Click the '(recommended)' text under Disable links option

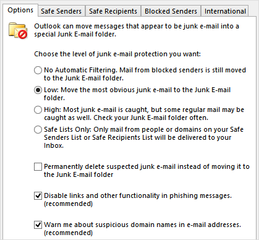click(x=68, y=204)
